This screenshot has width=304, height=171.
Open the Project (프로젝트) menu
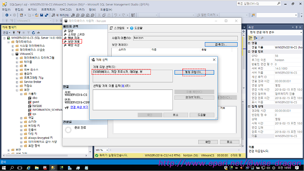click(x=48, y=9)
